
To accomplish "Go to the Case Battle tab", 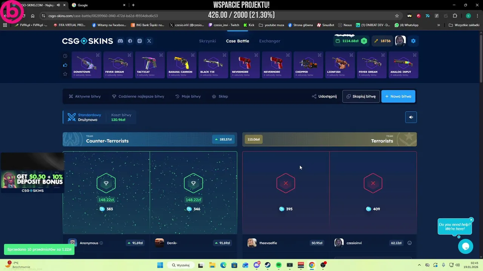I will [x=237, y=41].
